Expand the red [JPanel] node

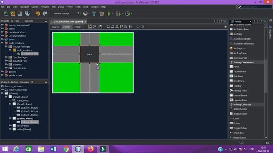[10, 125]
